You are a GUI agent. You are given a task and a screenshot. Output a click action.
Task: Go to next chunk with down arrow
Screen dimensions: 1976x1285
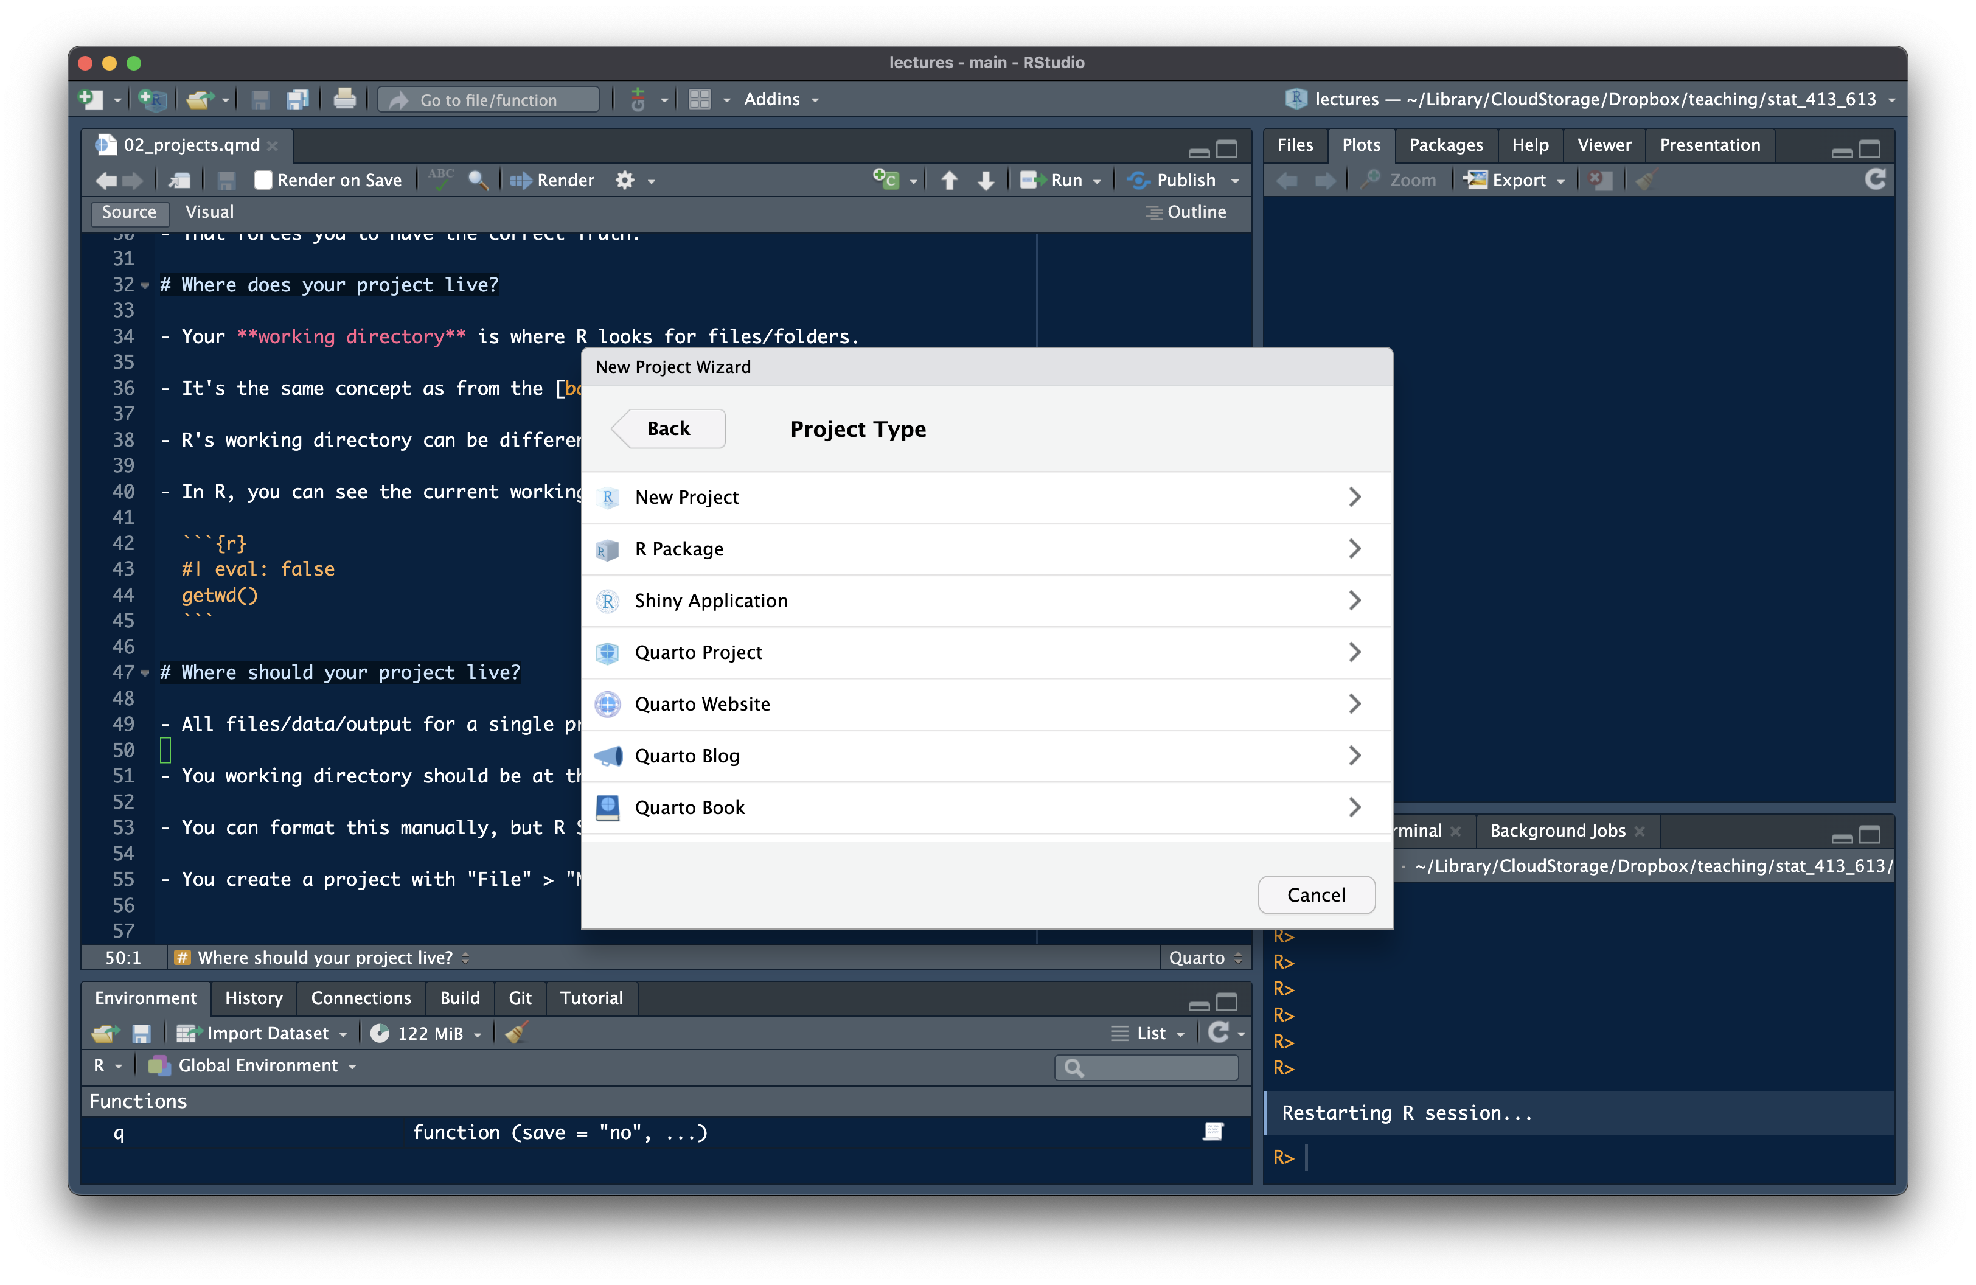[986, 180]
